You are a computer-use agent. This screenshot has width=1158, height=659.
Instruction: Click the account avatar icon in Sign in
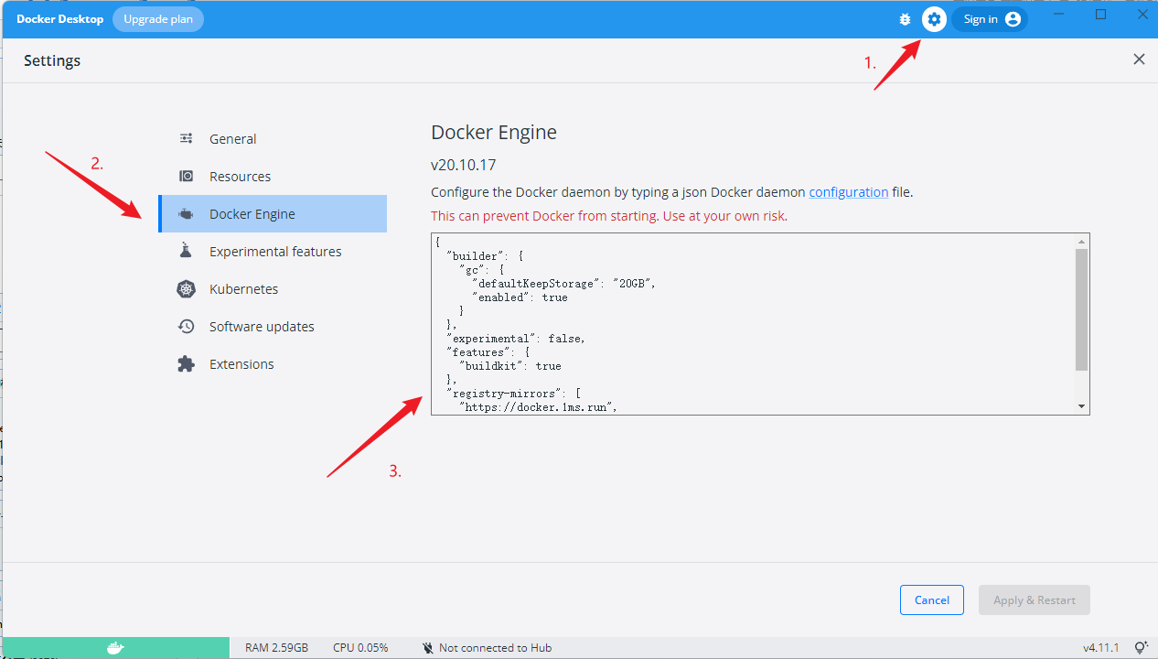pyautogui.click(x=1013, y=19)
